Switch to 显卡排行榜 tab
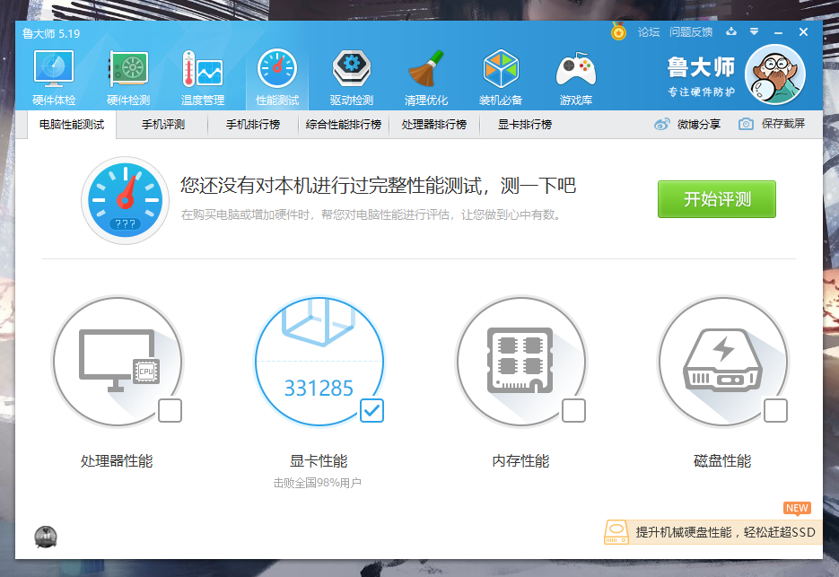The width and height of the screenshot is (839, 577). coord(524,125)
